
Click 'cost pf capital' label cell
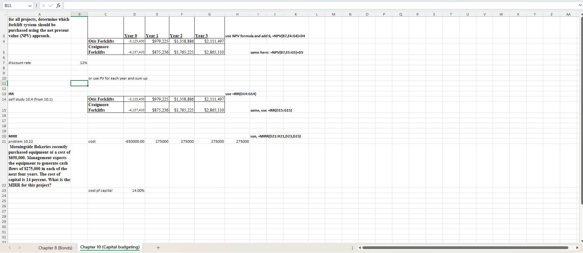pos(106,191)
